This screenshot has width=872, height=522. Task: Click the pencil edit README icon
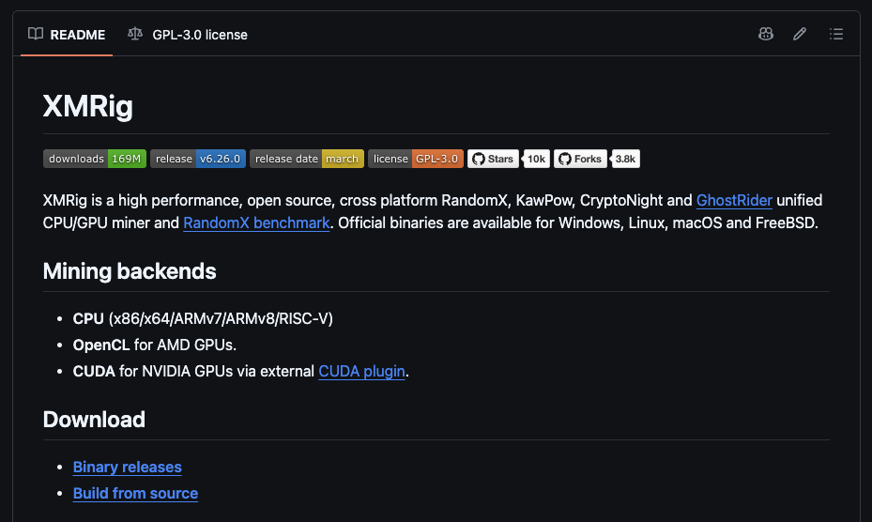click(x=800, y=34)
